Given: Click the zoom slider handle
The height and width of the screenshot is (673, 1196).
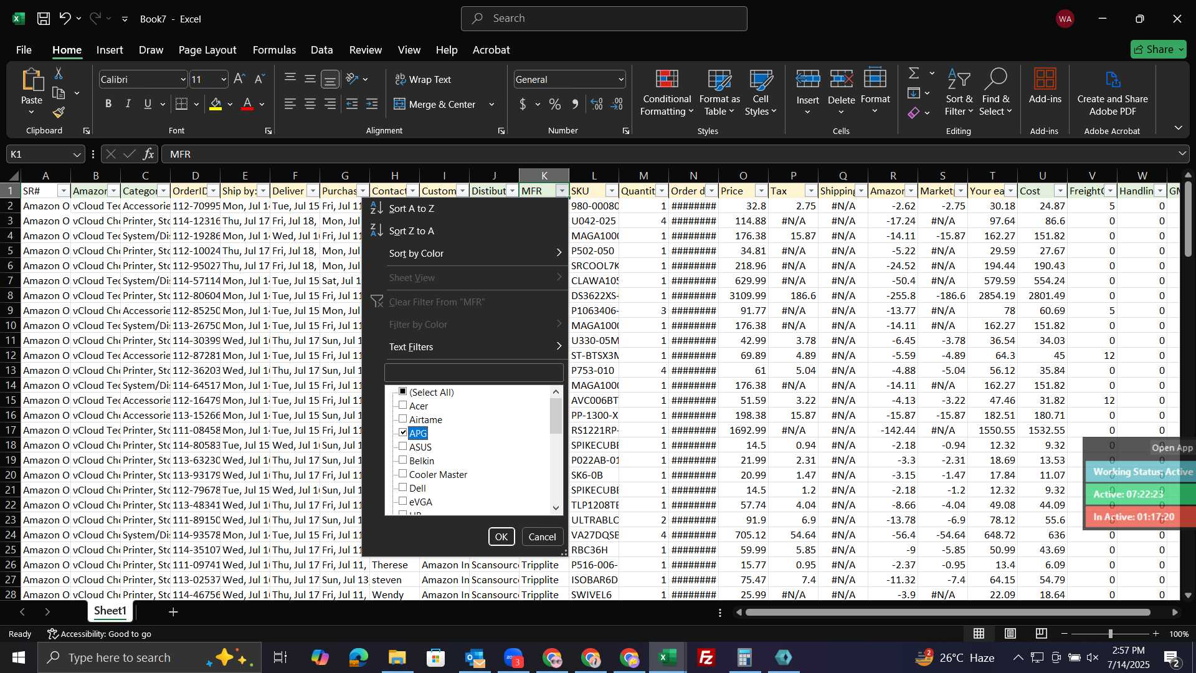Looking at the screenshot, I should 1110,634.
